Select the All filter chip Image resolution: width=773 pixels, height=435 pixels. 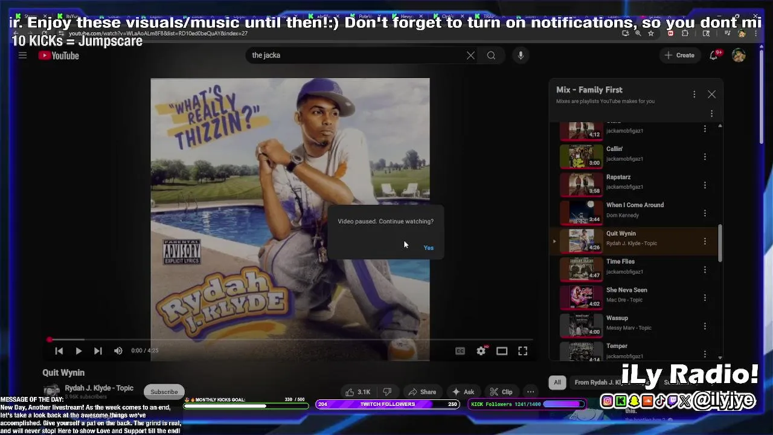pos(557,382)
